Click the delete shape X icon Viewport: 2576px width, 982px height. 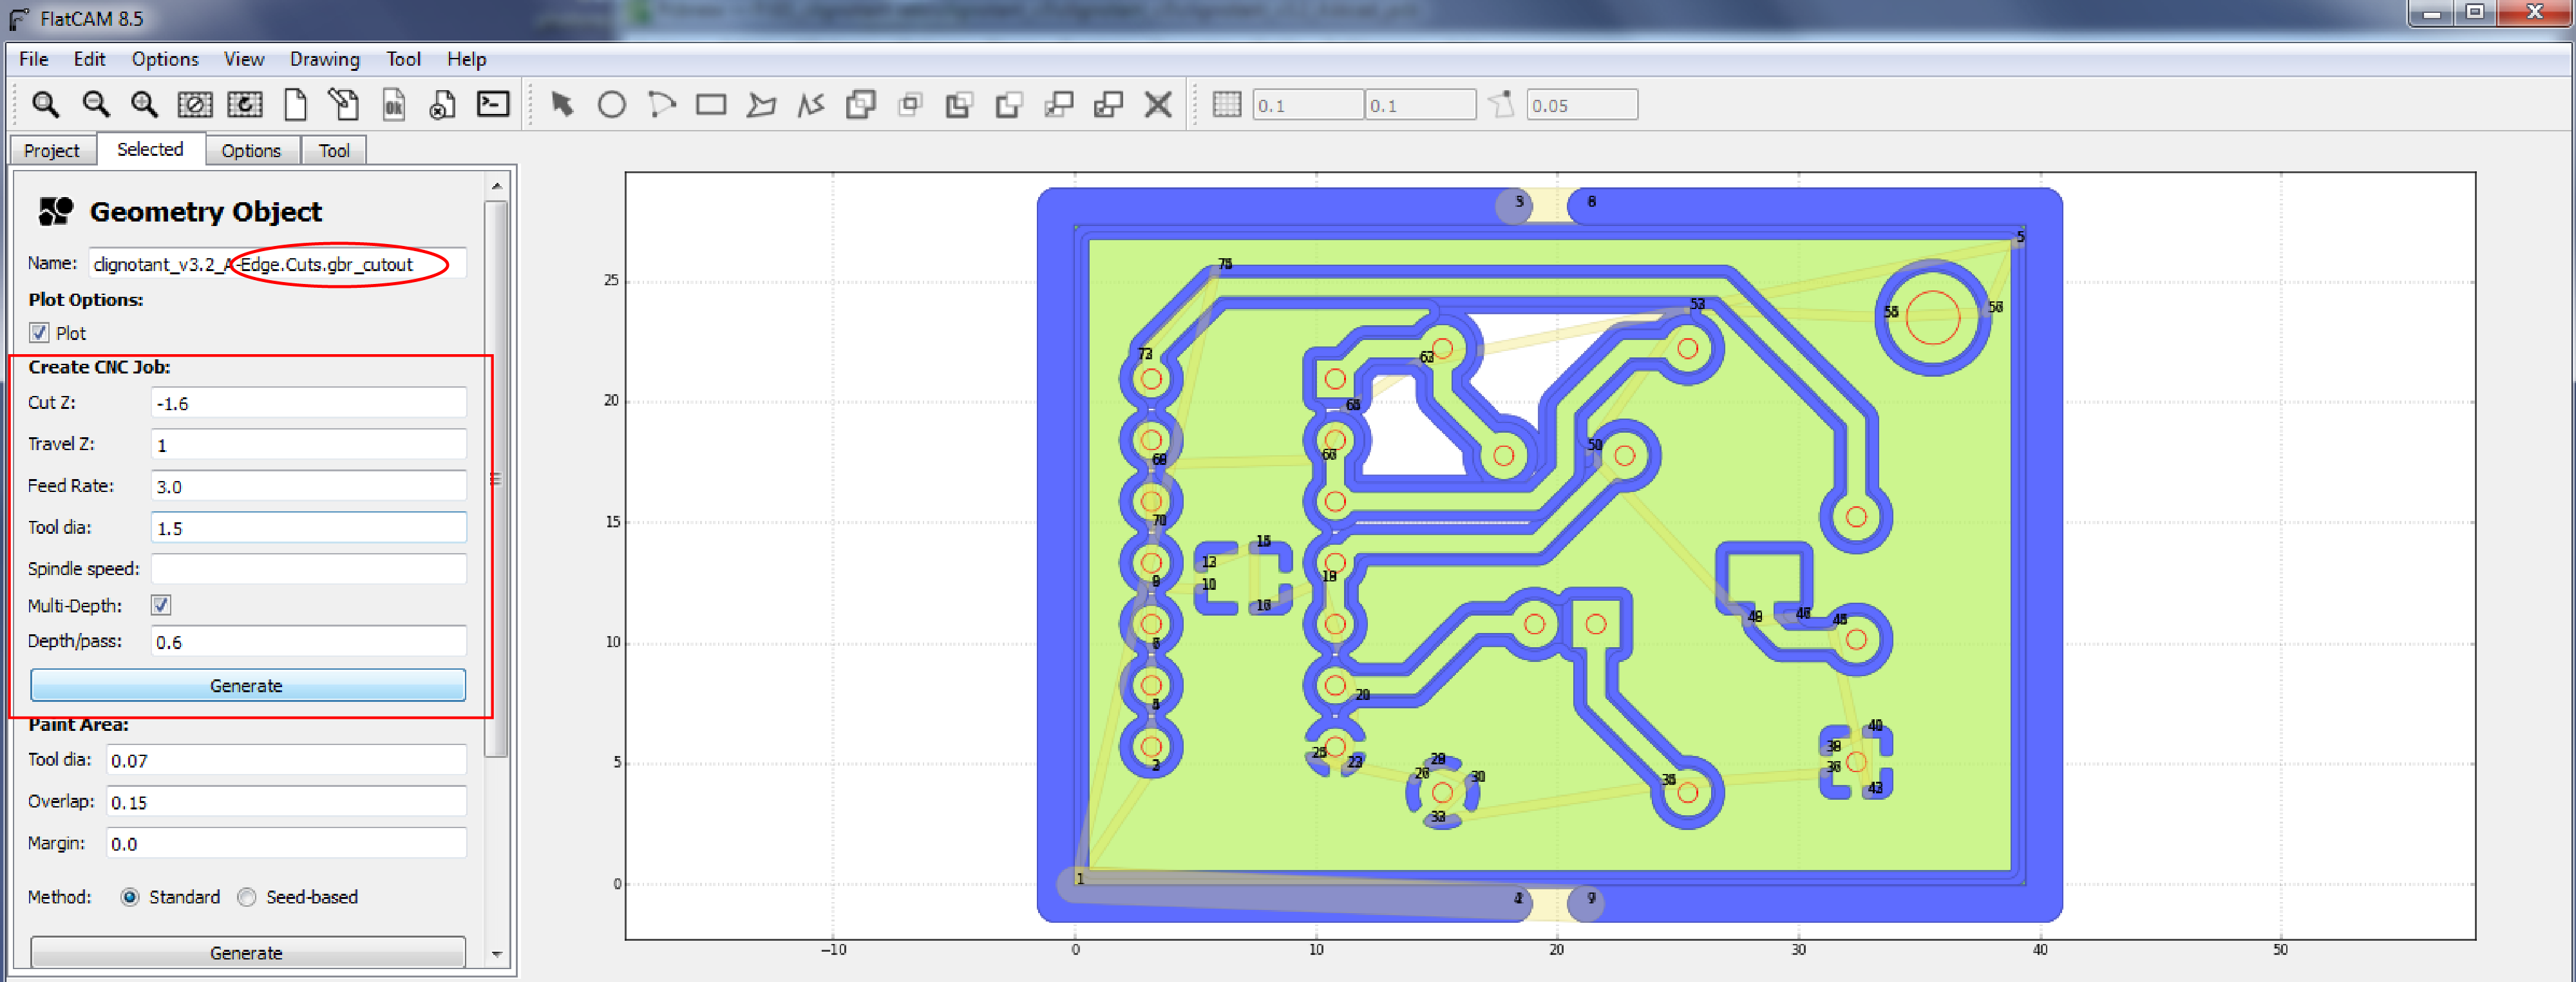point(1158,105)
